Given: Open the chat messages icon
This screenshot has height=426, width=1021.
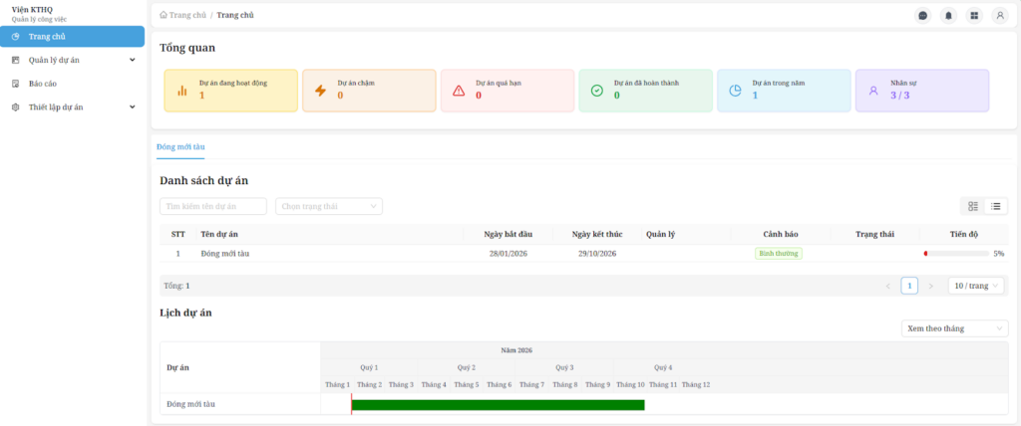Looking at the screenshot, I should tap(922, 15).
